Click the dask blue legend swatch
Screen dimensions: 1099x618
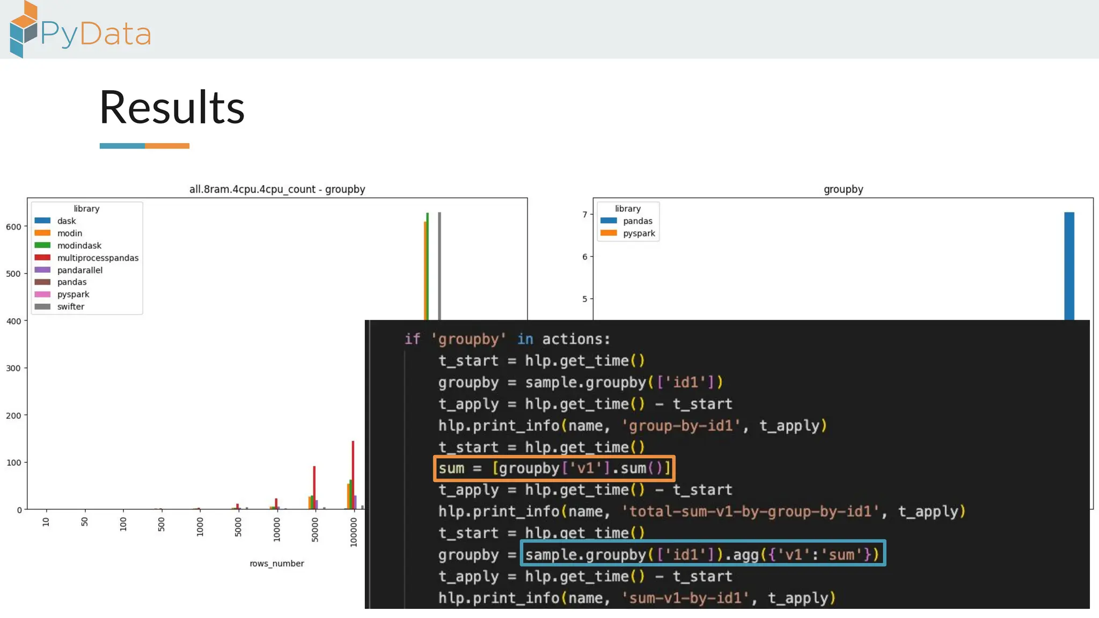coord(42,220)
